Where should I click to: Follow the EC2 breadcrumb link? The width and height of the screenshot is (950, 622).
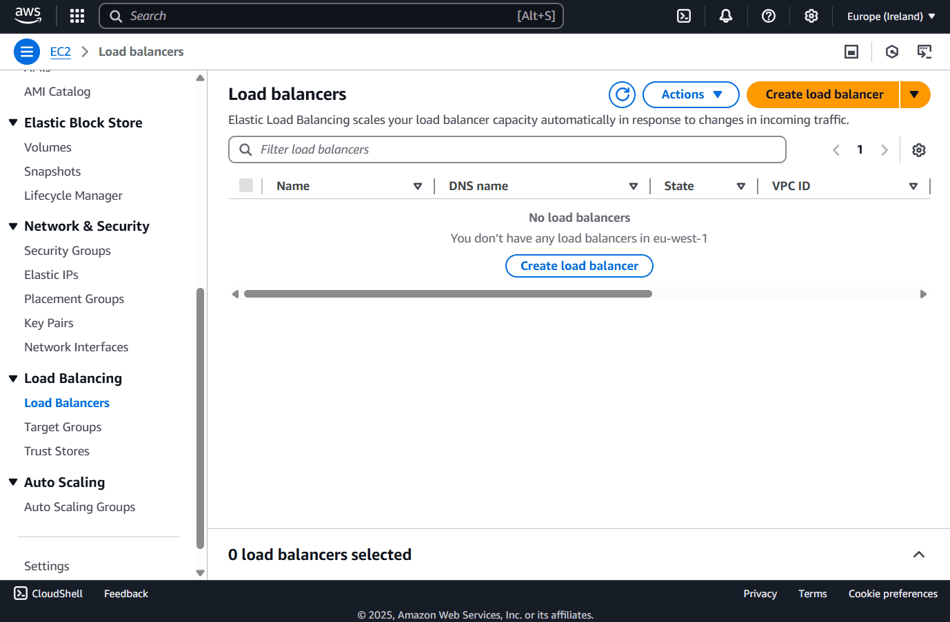(61, 52)
